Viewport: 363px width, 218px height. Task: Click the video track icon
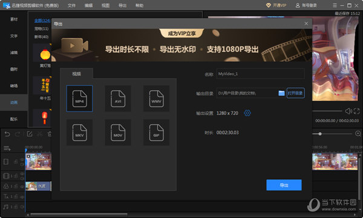pyautogui.click(x=6, y=162)
